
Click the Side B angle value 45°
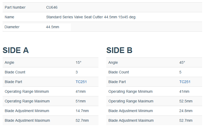[182, 62]
